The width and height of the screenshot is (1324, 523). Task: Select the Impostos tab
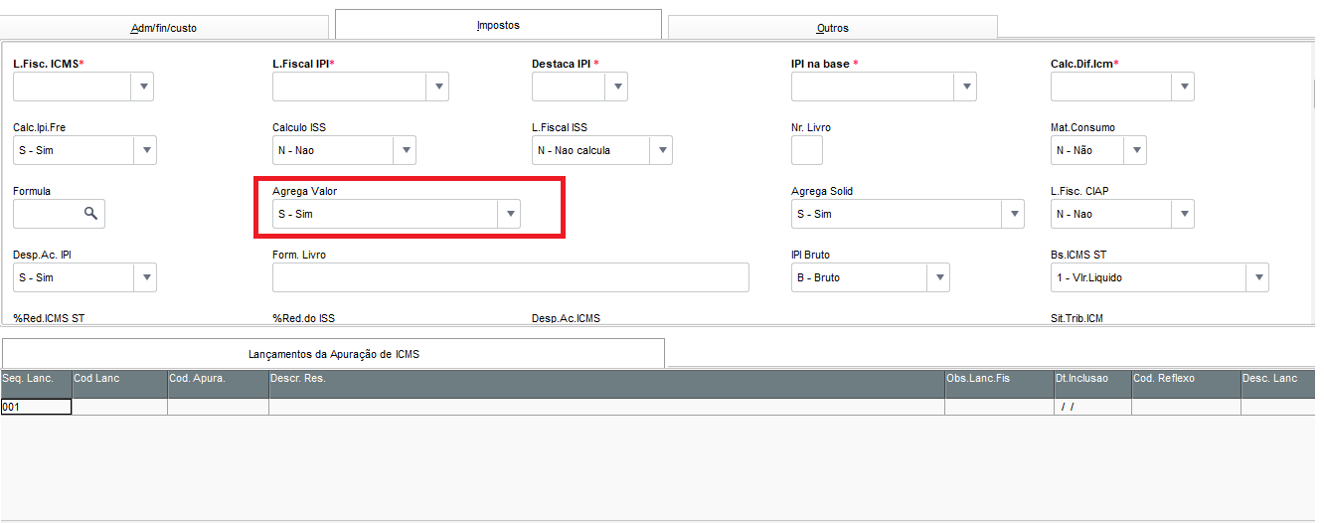click(x=498, y=25)
